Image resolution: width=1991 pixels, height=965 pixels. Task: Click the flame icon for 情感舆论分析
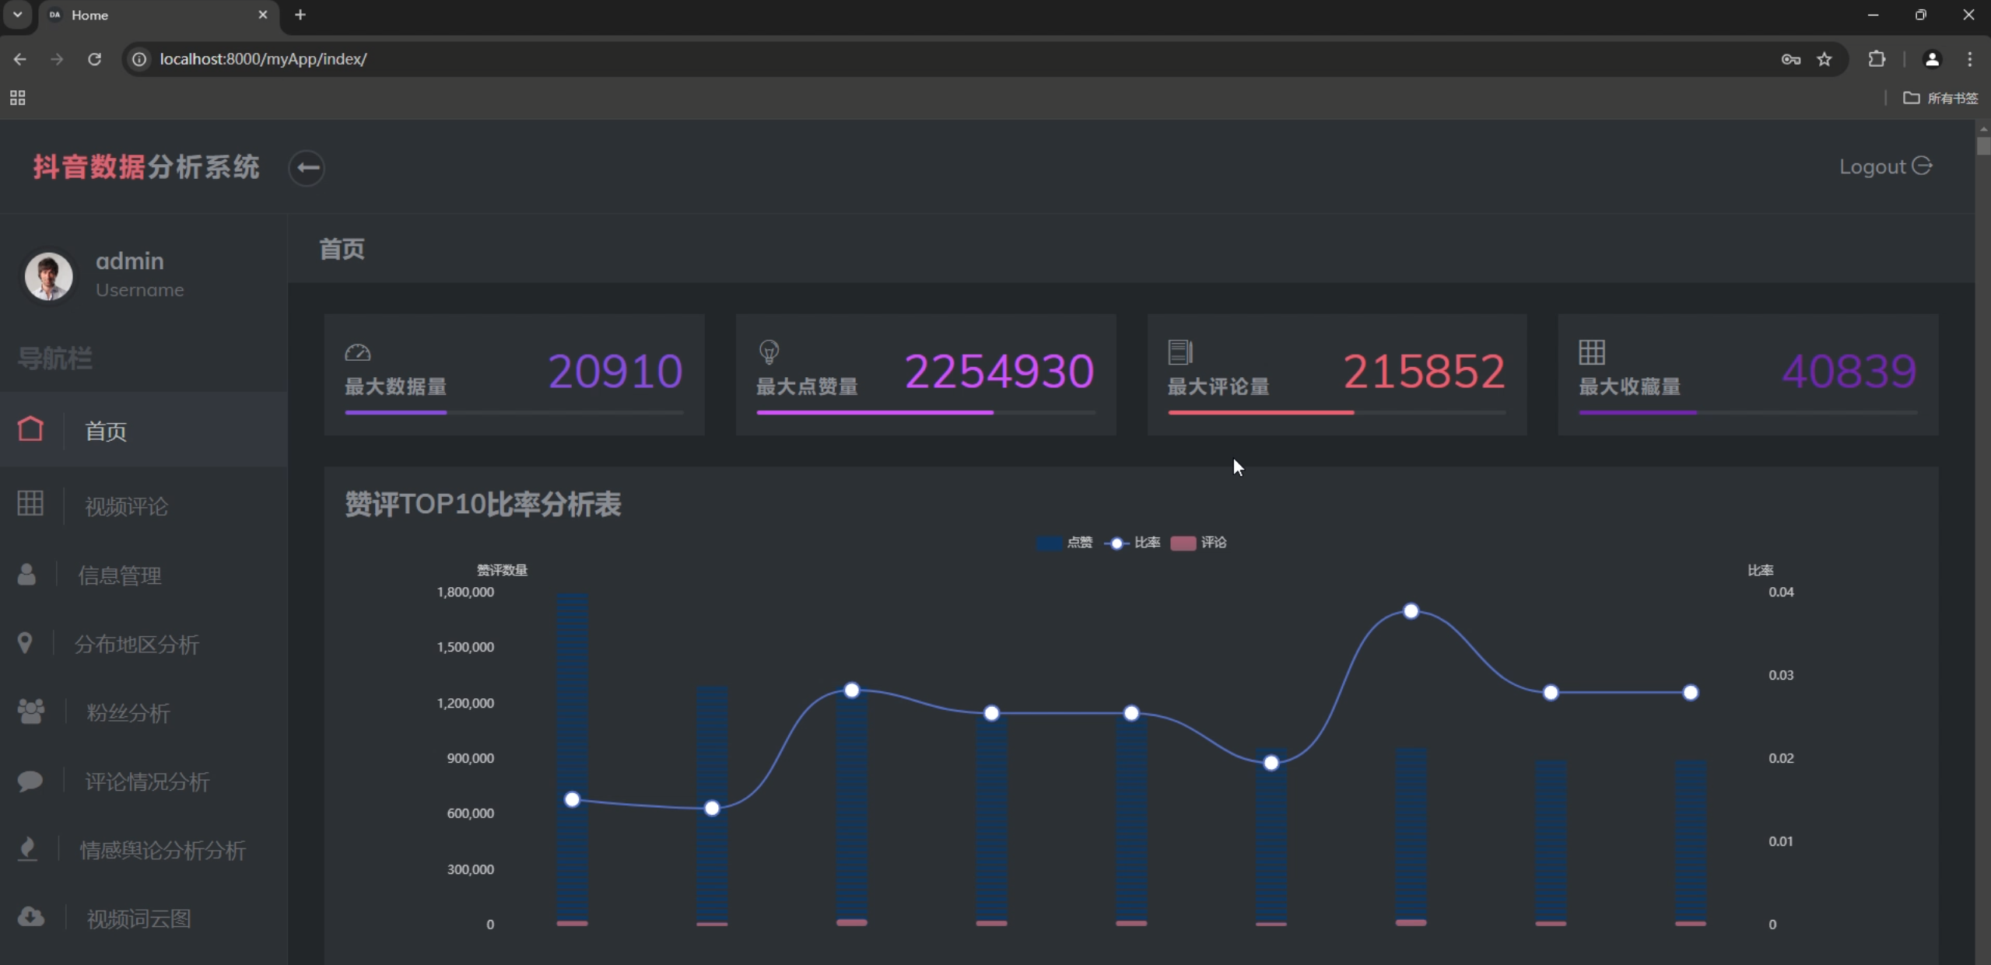click(27, 848)
